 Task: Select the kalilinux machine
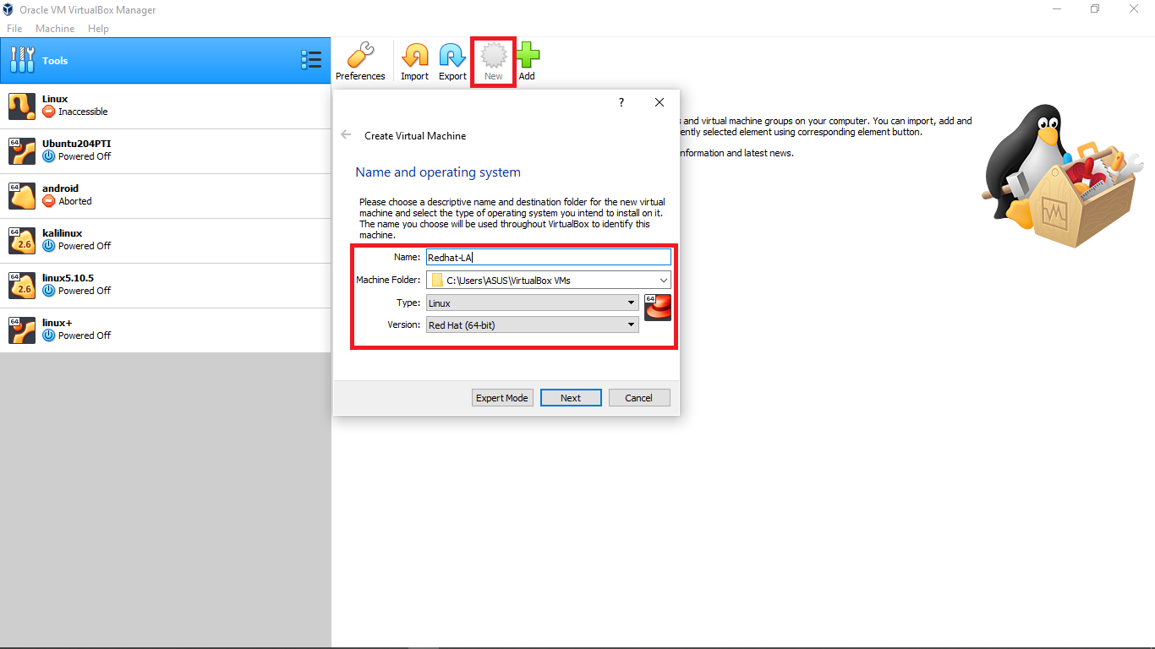point(165,240)
